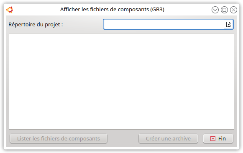The image size is (243, 153).
Task: Close the window with the X button
Action: tap(233, 10)
